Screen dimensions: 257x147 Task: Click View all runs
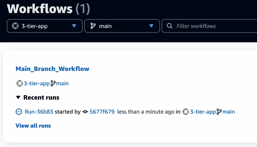click(x=33, y=126)
